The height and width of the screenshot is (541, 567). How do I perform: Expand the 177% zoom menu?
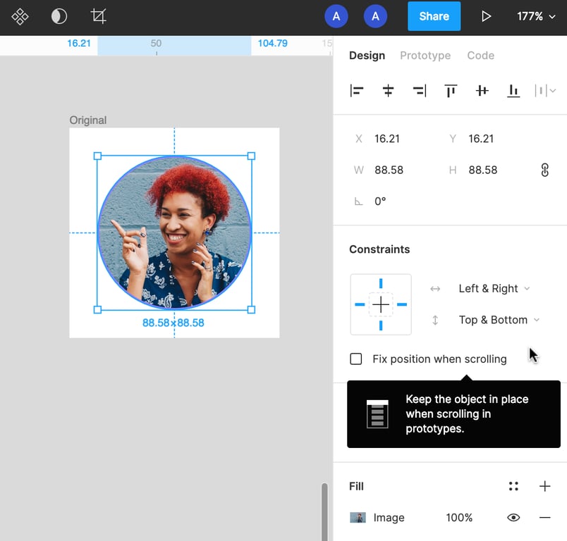(x=536, y=16)
